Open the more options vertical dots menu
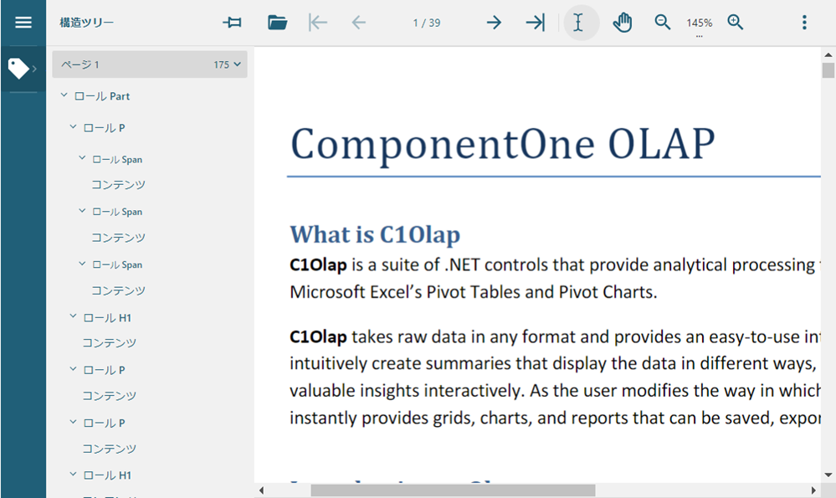 click(804, 23)
